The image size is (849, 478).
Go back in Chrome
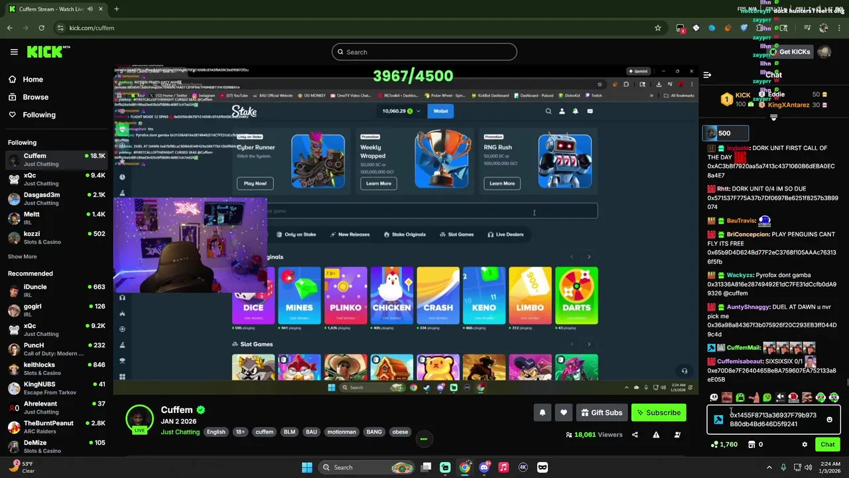[x=9, y=28]
